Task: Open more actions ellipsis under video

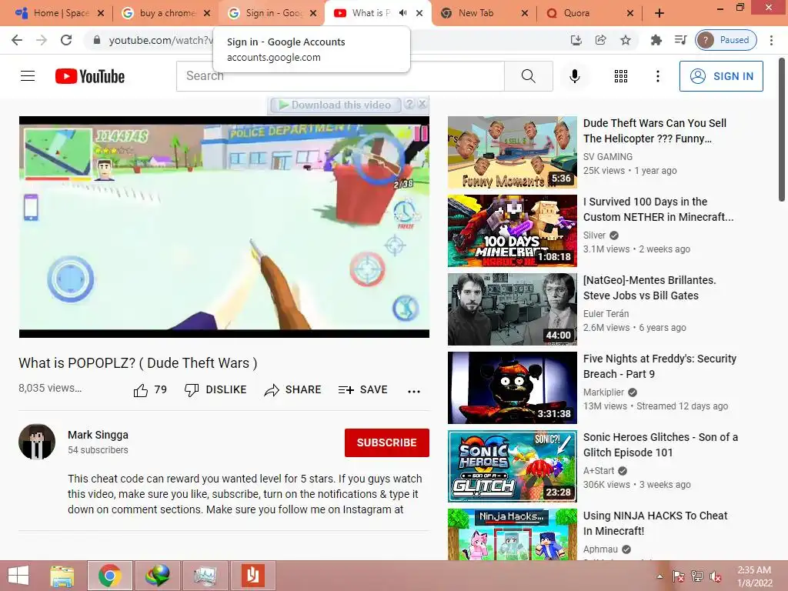Action: [413, 391]
